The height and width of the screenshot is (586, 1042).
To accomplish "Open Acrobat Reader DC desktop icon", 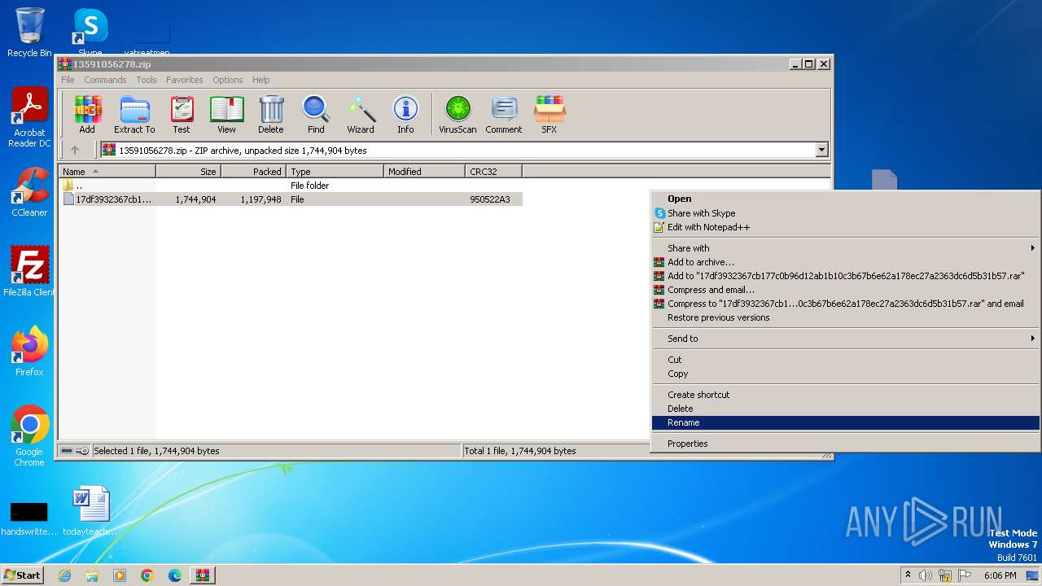I will 29,118.
